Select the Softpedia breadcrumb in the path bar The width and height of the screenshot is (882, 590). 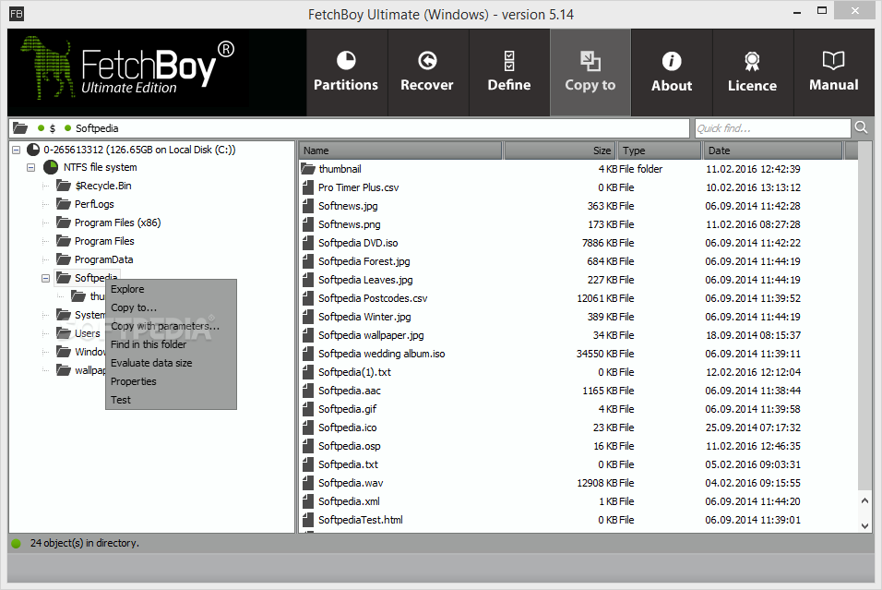pyautogui.click(x=97, y=128)
